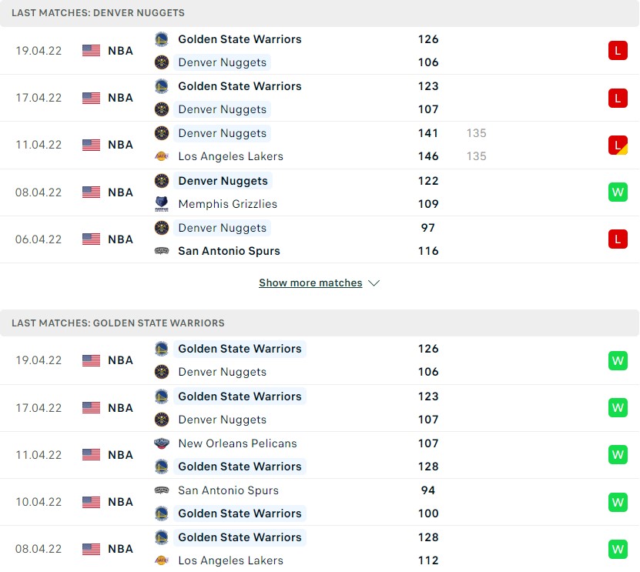Click the Denver Nuggets logo icon
Image resolution: width=640 pixels, height=572 pixels.
point(161,62)
